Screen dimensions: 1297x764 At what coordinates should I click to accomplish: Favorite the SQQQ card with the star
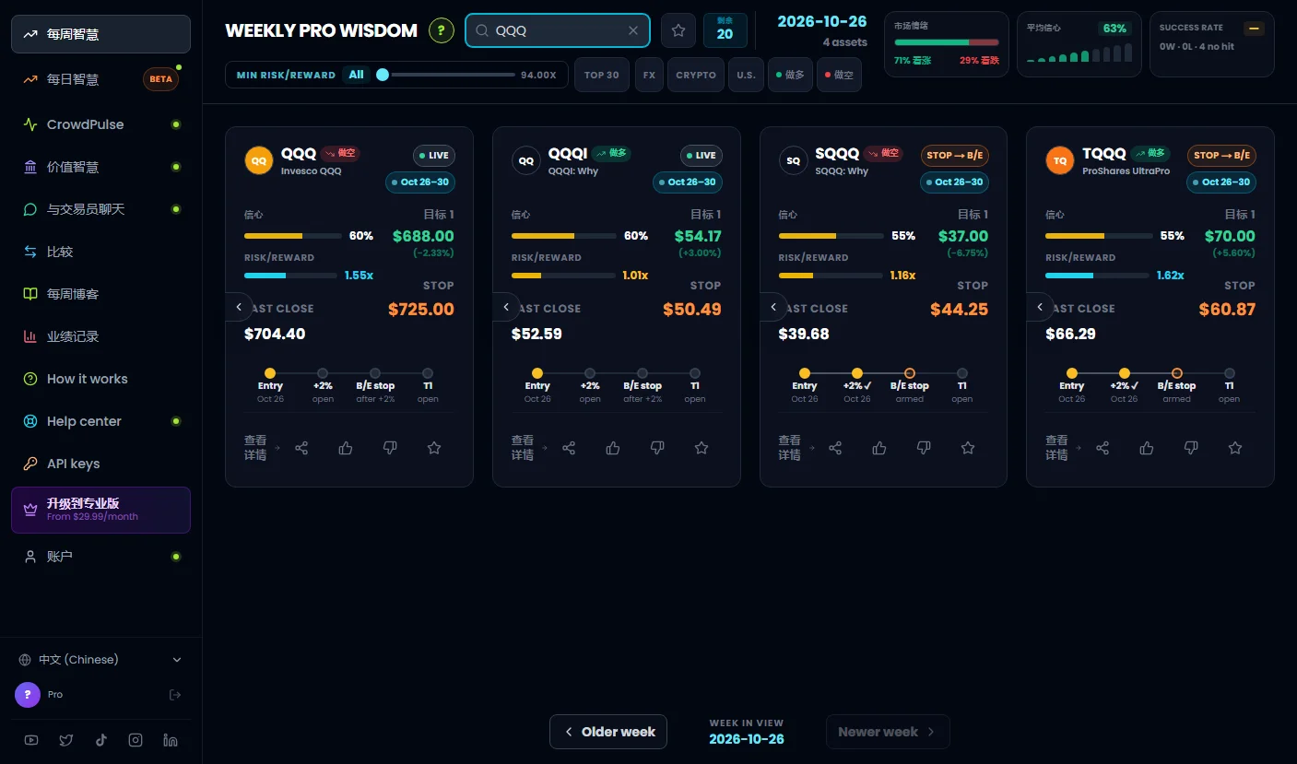(x=968, y=448)
